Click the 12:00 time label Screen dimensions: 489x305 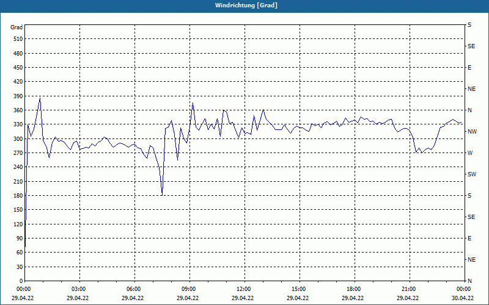(x=244, y=289)
